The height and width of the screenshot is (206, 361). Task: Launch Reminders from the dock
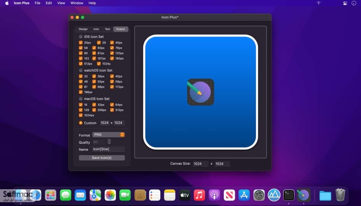point(155,195)
